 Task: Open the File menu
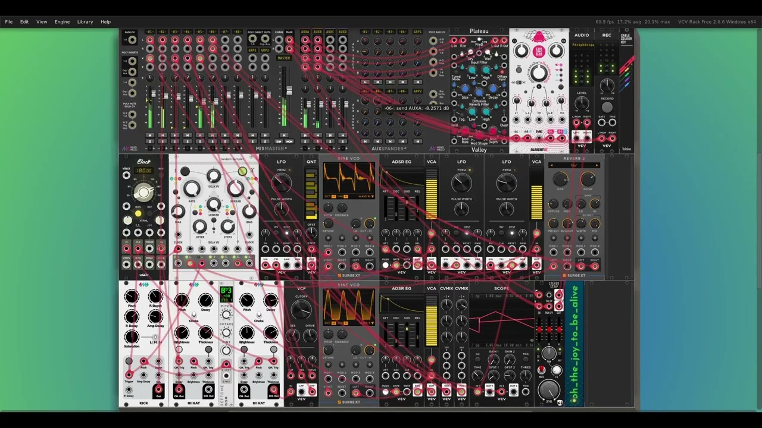(x=9, y=22)
